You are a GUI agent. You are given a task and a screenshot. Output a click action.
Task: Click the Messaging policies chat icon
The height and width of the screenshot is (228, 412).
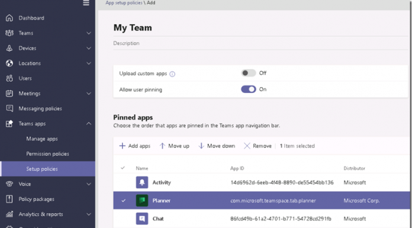coord(9,108)
